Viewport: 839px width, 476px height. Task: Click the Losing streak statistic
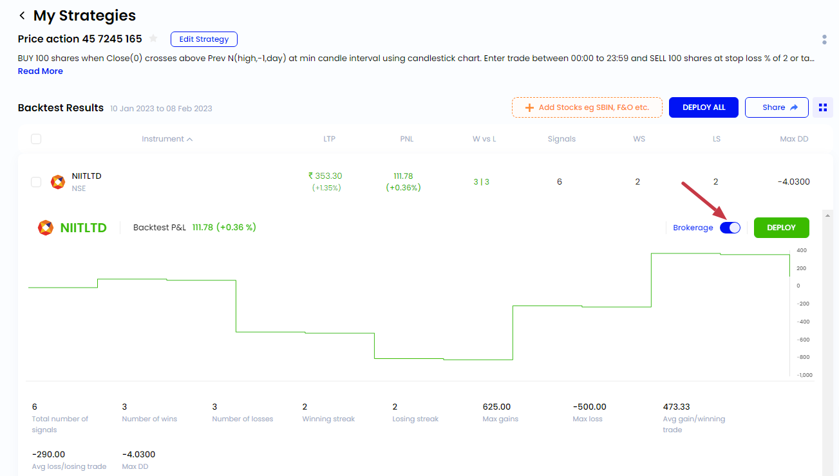click(x=415, y=412)
